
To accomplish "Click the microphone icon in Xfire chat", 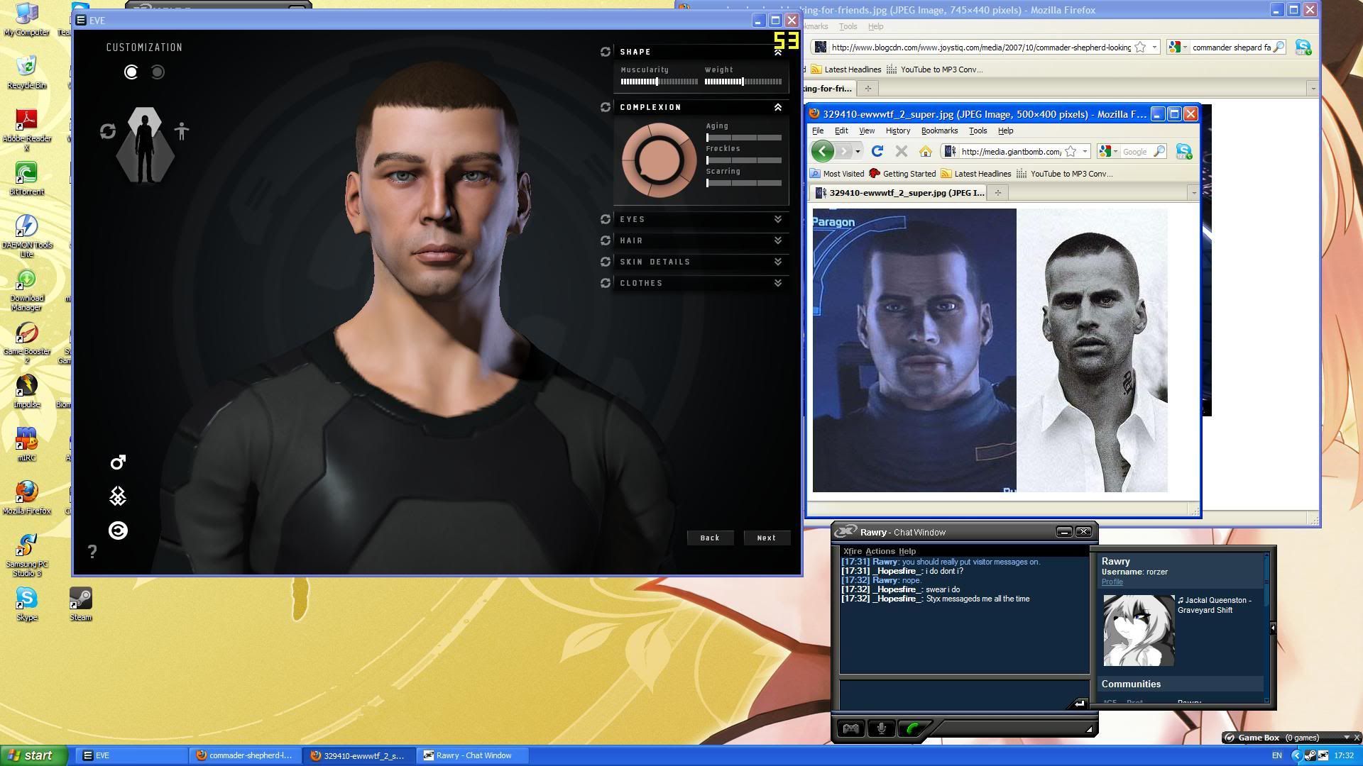I will coord(880,727).
